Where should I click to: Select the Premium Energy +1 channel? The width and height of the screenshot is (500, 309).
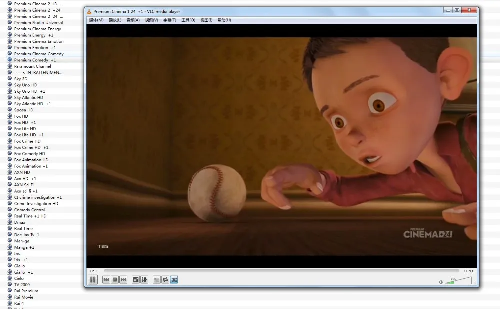tap(34, 35)
